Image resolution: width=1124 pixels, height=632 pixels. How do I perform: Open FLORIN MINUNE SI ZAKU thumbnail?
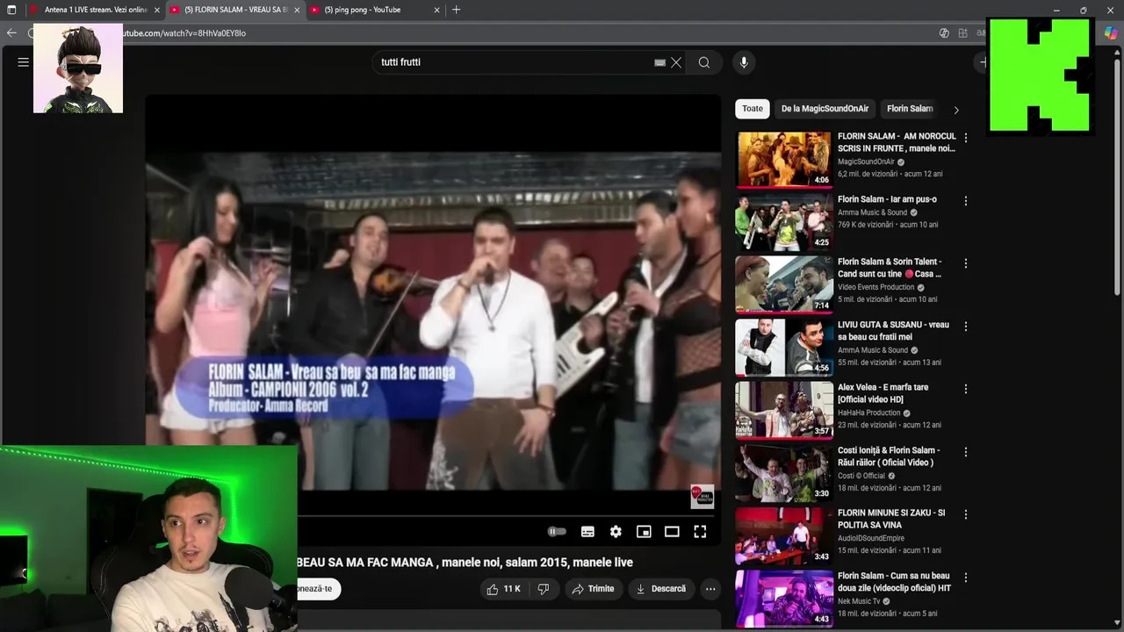tap(783, 536)
